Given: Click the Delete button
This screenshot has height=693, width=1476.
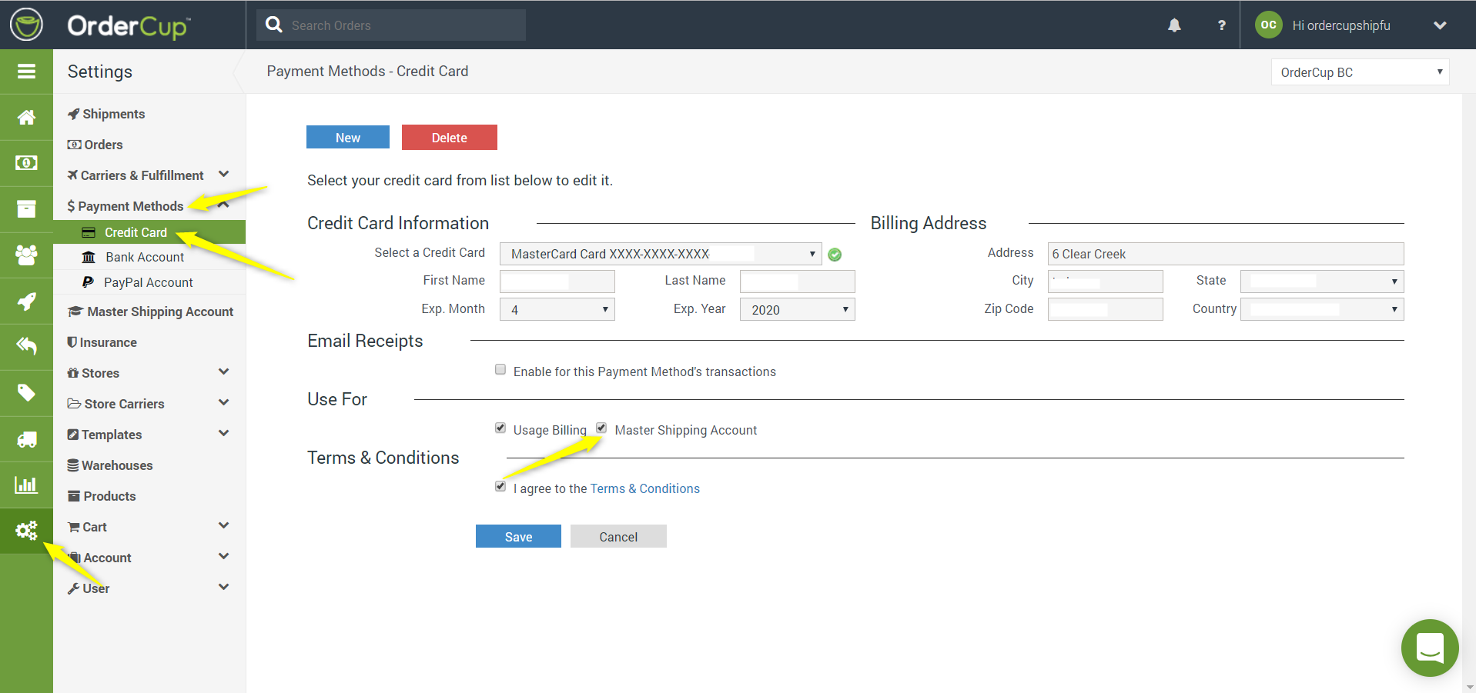Looking at the screenshot, I should tap(450, 138).
